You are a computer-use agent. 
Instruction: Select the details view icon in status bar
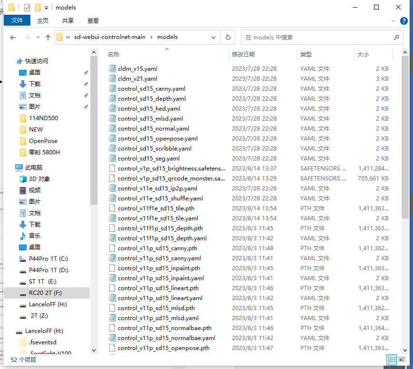click(x=392, y=360)
